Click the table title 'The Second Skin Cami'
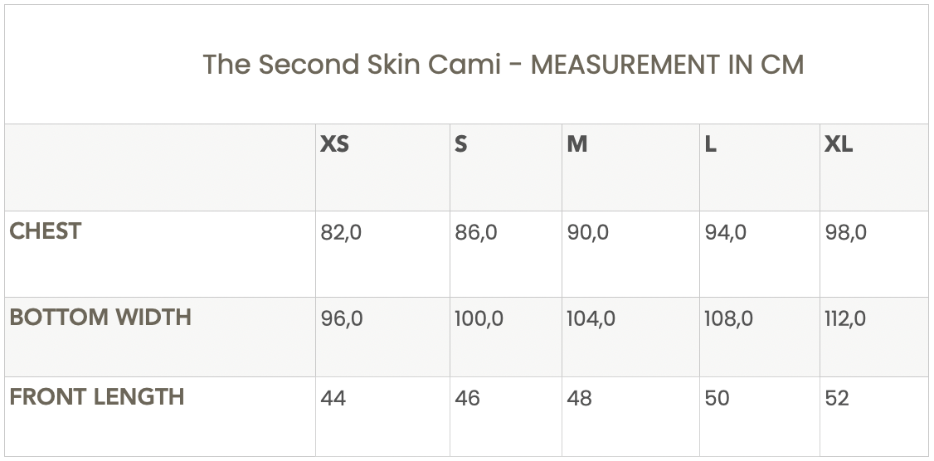 pos(352,65)
